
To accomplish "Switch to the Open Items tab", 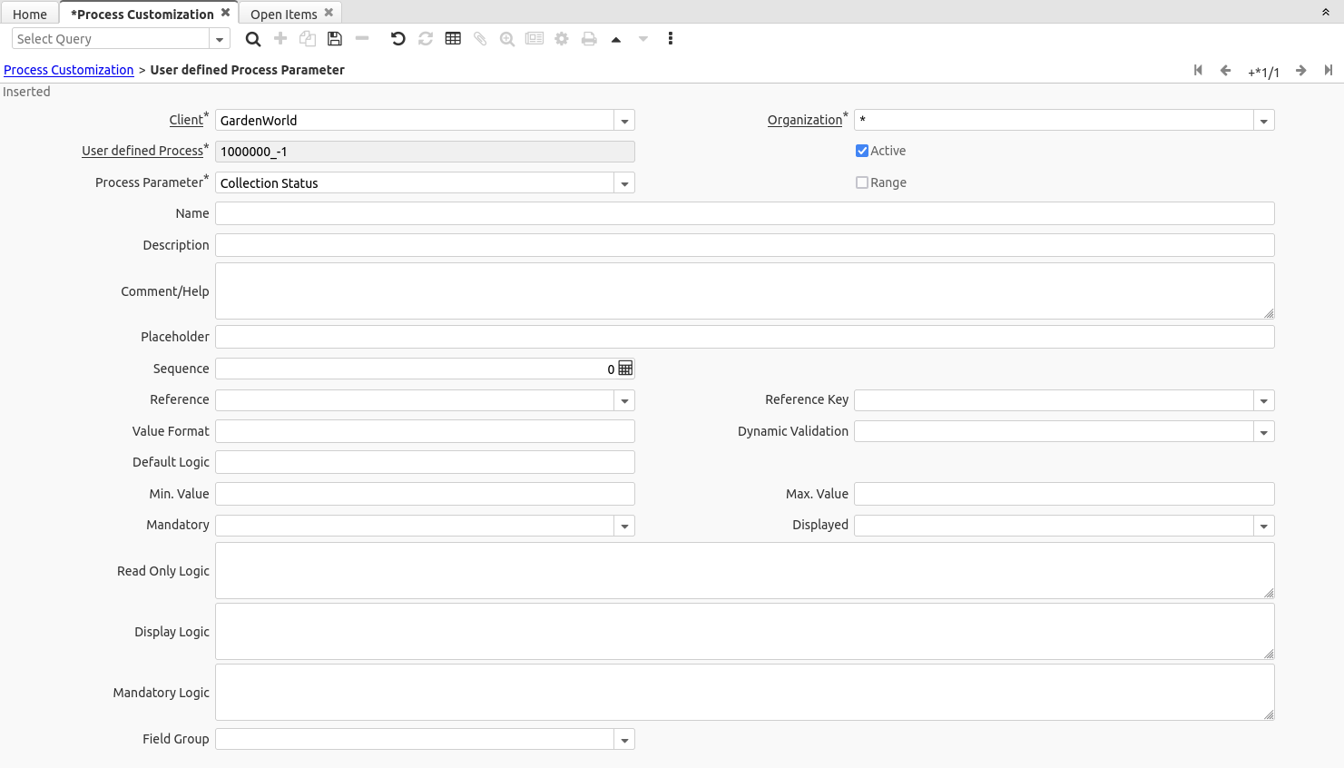I will coord(283,14).
